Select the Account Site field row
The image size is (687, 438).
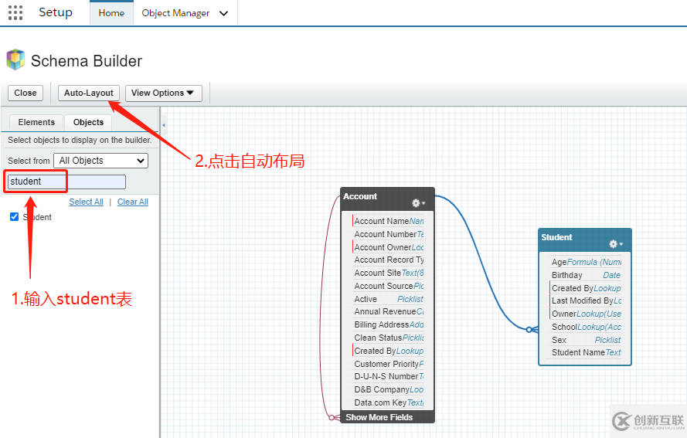[x=389, y=273]
